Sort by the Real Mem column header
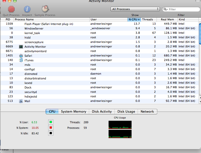Viewport: 201px width, 153px height. (167, 19)
